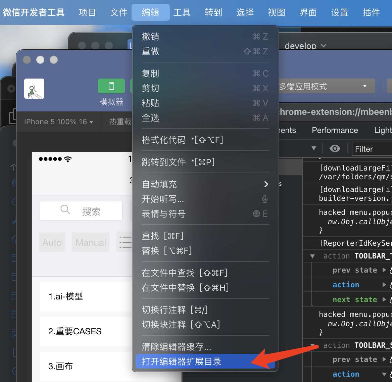The width and height of the screenshot is (392, 382).
Task: Collapse the action TOOLBAR_T log group
Action: coord(312,256)
